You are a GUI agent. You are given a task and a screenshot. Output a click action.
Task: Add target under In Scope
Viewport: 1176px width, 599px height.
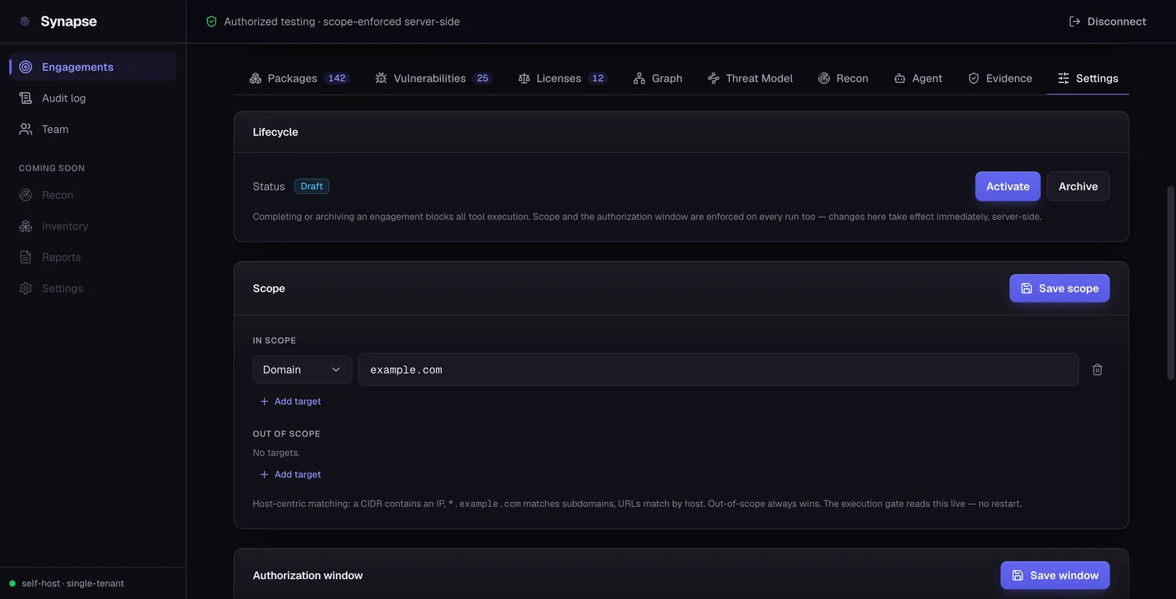click(290, 401)
